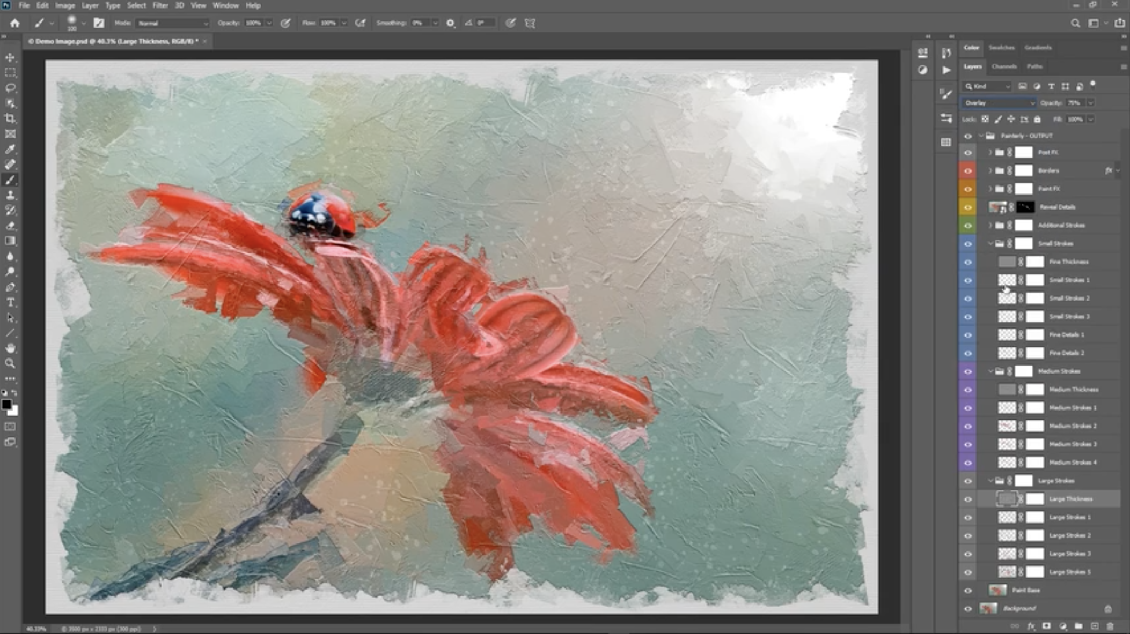Select the Rectangular Marquee tool
1130x634 pixels.
tap(10, 72)
